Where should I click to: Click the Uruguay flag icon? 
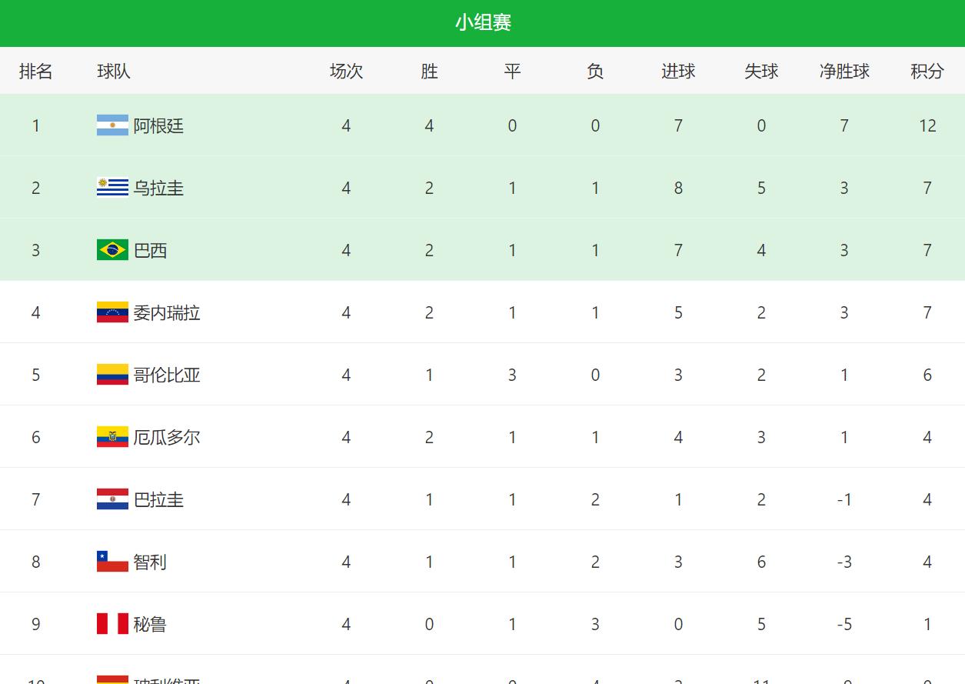[x=112, y=188]
